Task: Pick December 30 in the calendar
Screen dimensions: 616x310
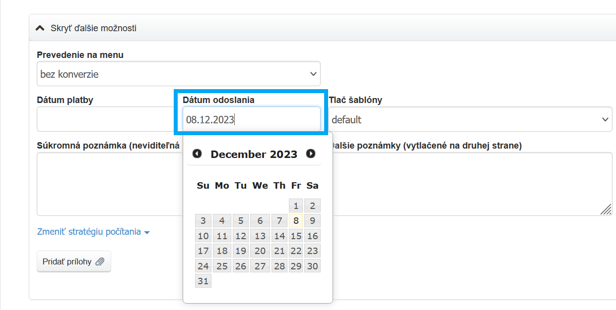Action: [312, 266]
